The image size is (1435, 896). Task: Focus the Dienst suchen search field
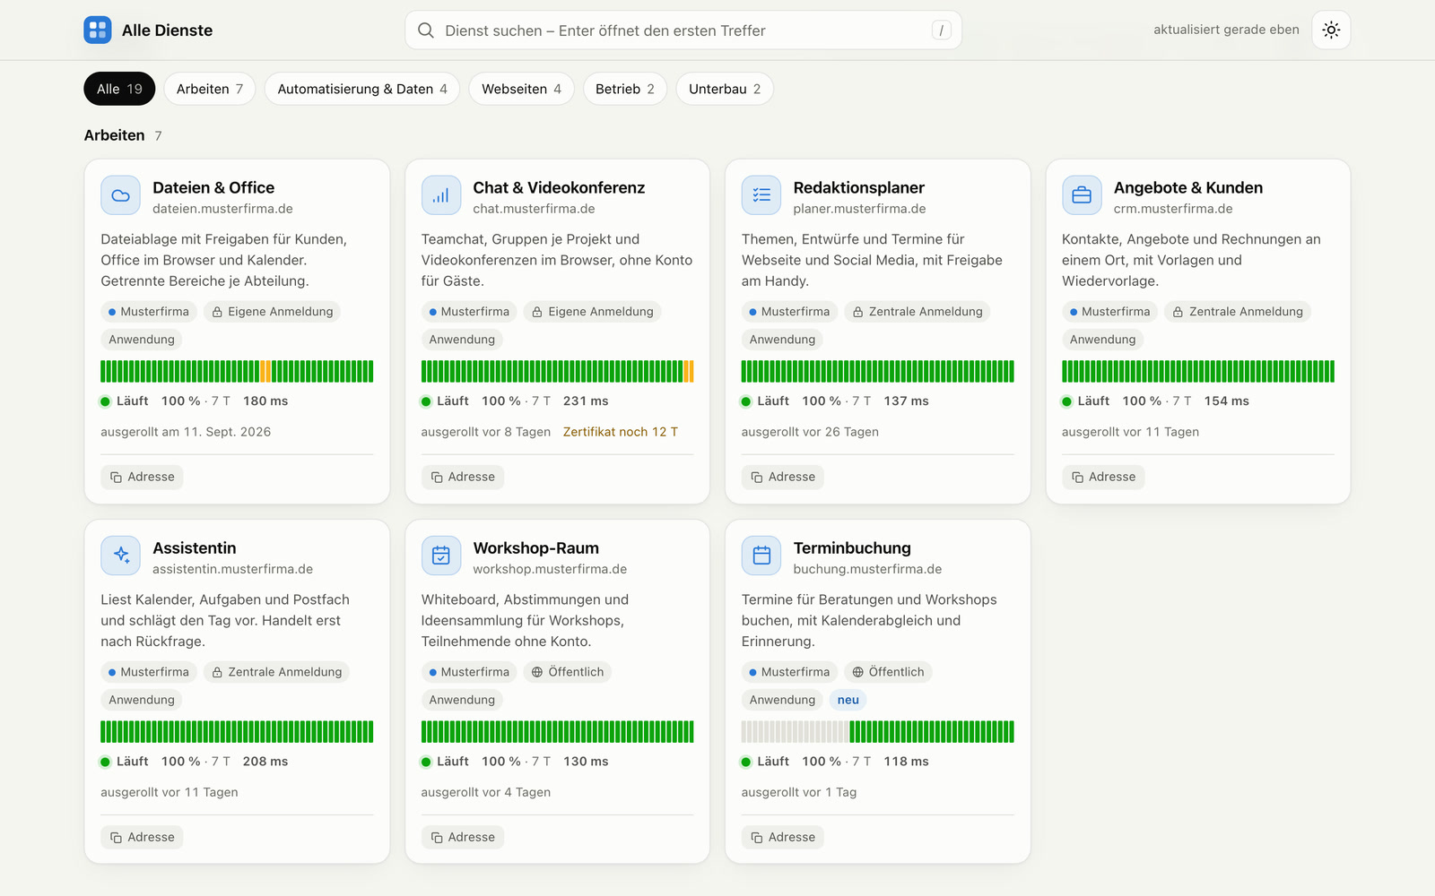point(683,30)
